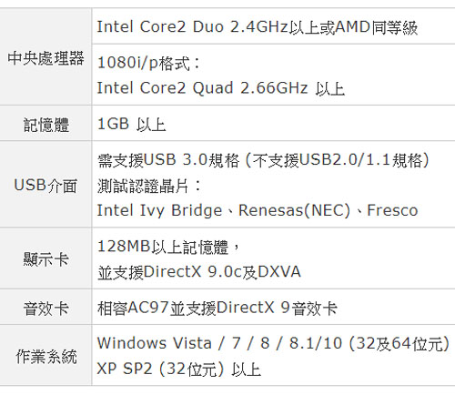This screenshot has height=405, width=455.
Task: Click the Intel Core2 Quad 2.66GHz line
Action: tap(221, 88)
